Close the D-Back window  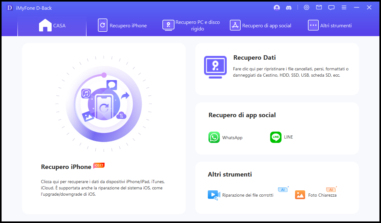(x=369, y=8)
